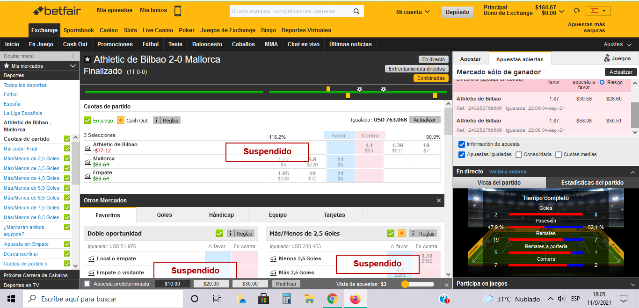Open the graph icon for Empate
Image resolution: width=639 pixels, height=308 pixels.
coord(87,176)
